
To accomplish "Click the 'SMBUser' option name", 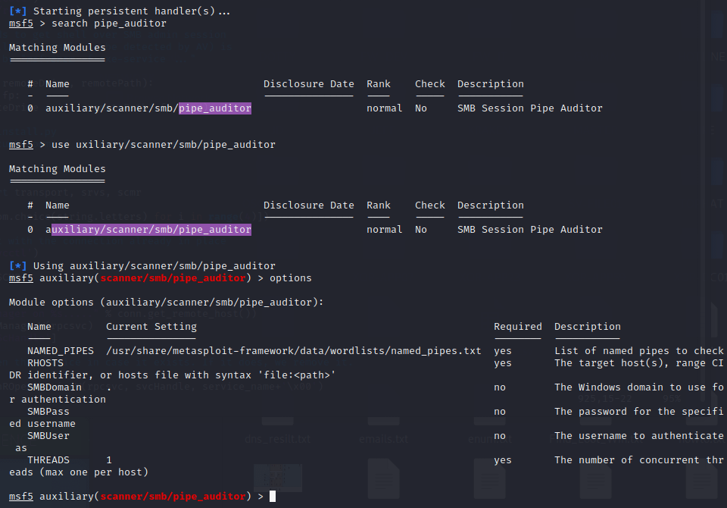I will [x=48, y=435].
